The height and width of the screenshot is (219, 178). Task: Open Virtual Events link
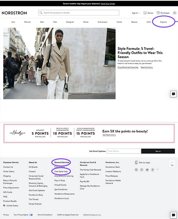[60, 185]
